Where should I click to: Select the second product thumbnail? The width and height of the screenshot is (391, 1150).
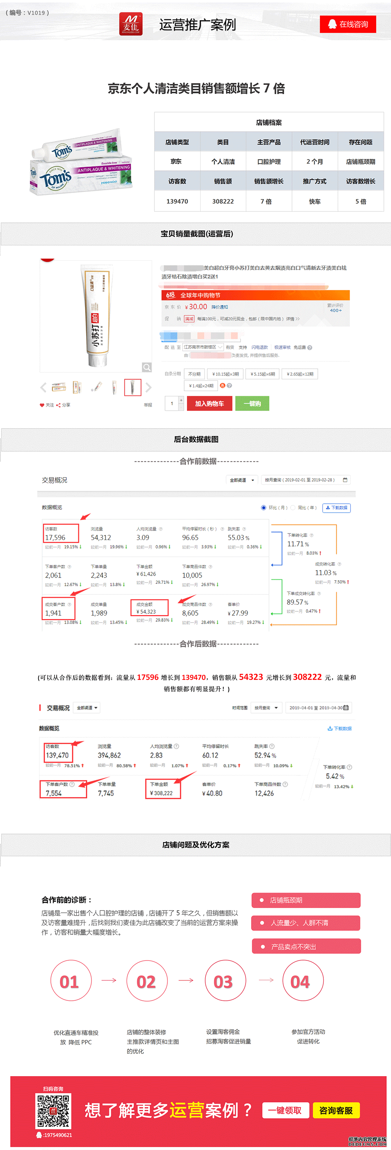click(77, 387)
